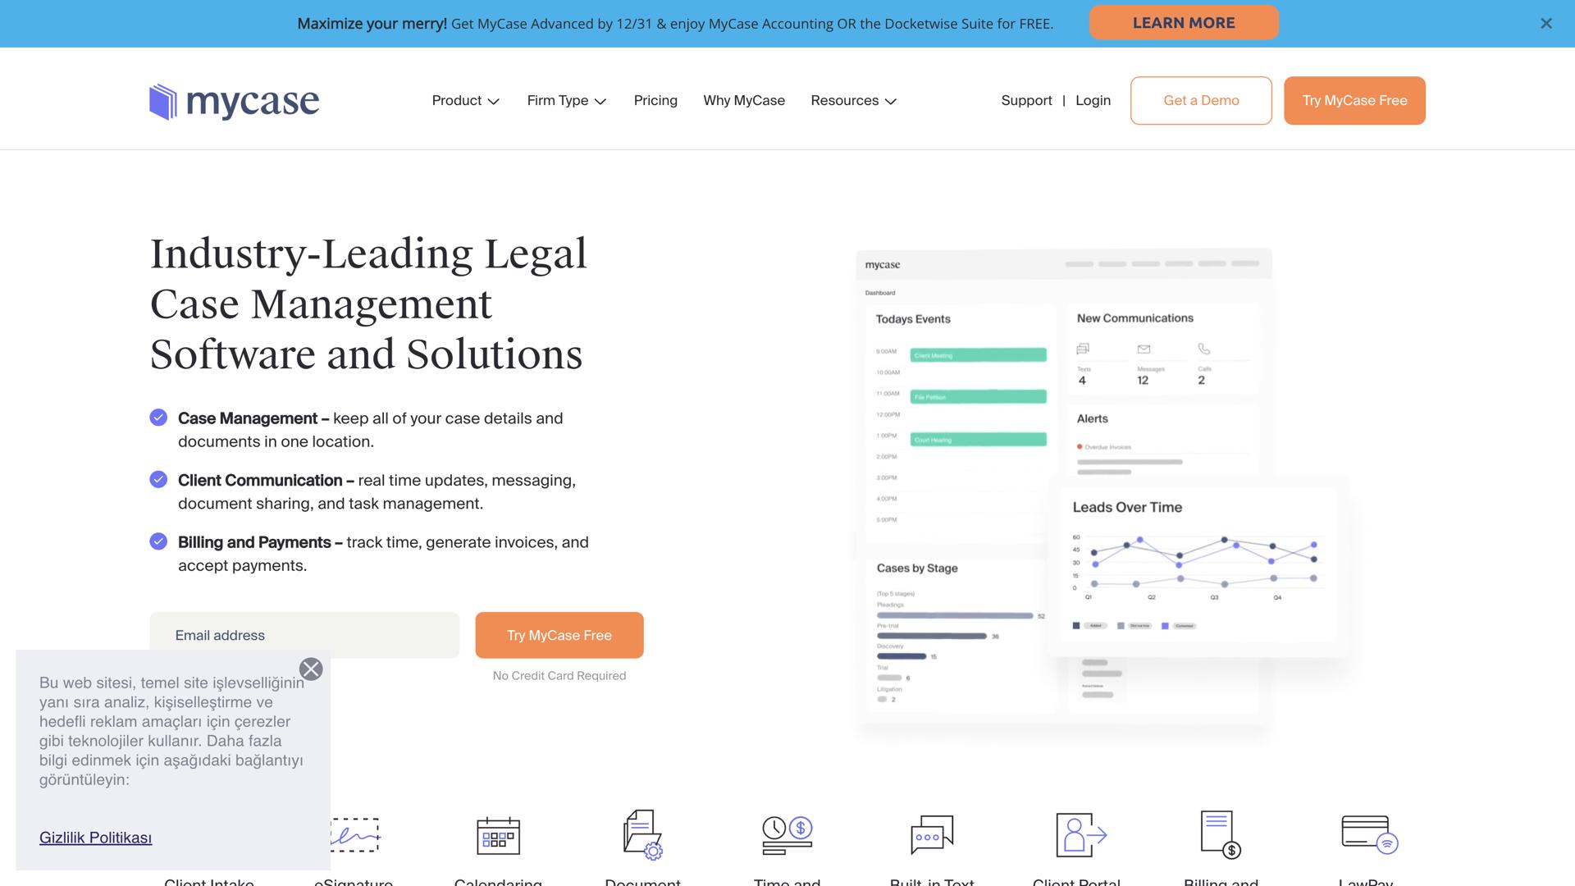Image resolution: width=1575 pixels, height=886 pixels.
Task: Close the cookie notice popup
Action: pos(311,669)
